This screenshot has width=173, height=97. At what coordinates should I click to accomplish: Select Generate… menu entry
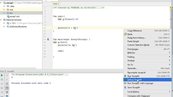pos(147,68)
